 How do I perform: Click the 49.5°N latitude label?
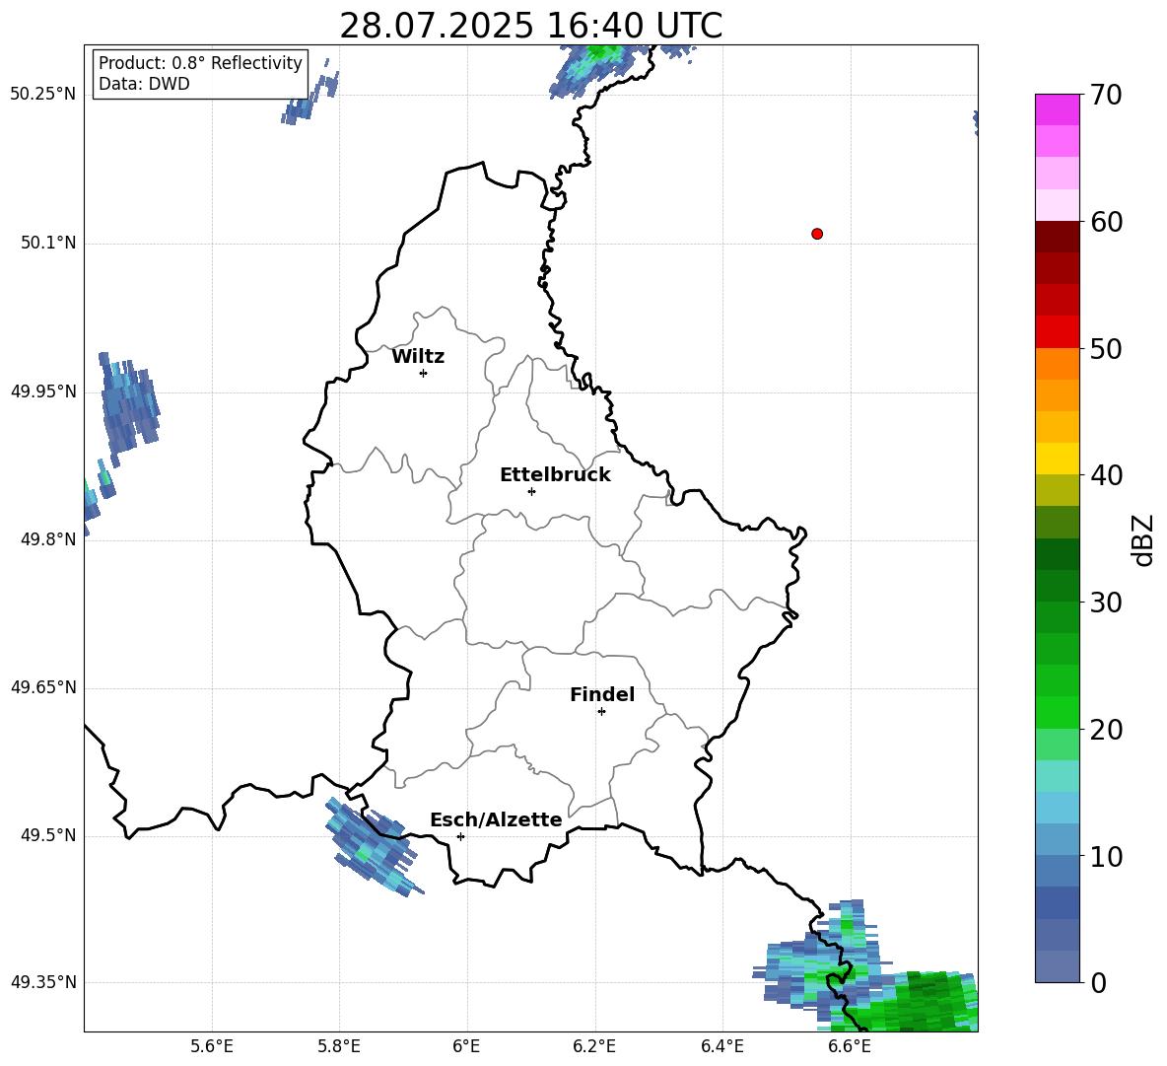[48, 835]
